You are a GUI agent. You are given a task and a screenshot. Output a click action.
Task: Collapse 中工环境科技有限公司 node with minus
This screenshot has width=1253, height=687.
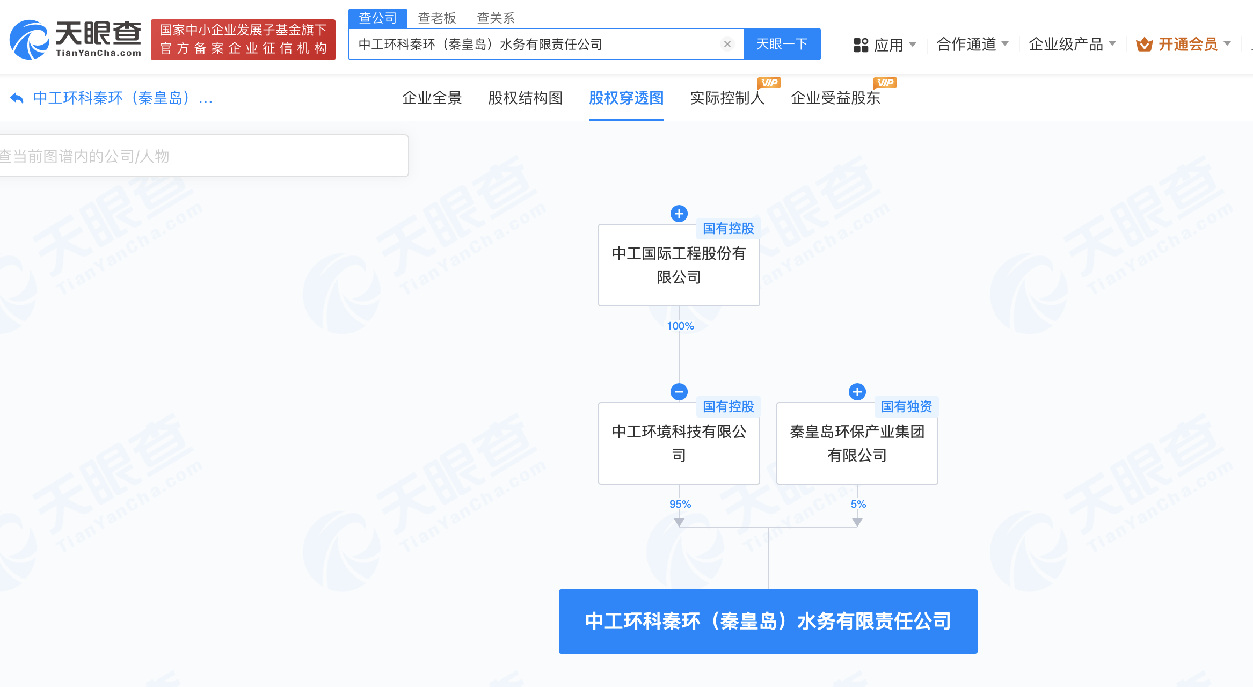click(679, 392)
